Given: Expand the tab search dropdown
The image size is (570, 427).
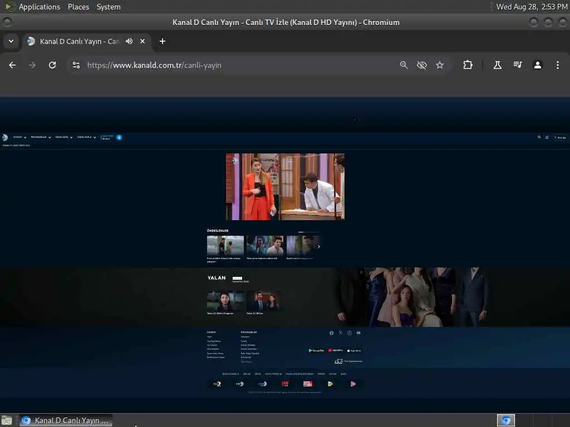Looking at the screenshot, I should [x=11, y=41].
